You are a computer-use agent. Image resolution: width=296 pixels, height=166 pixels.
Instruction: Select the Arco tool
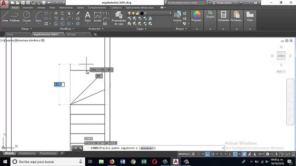pos(38,17)
